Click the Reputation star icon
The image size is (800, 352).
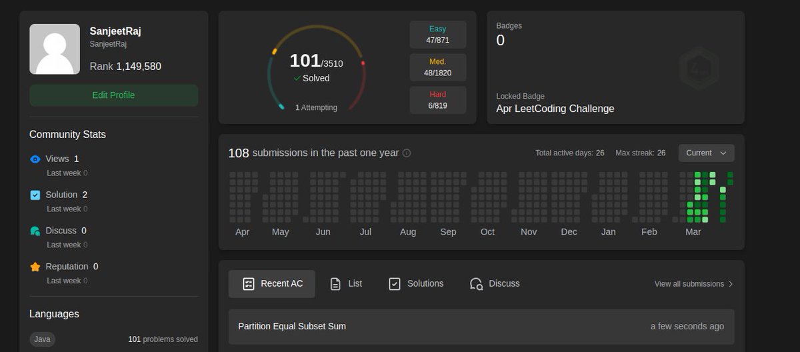pyautogui.click(x=35, y=267)
